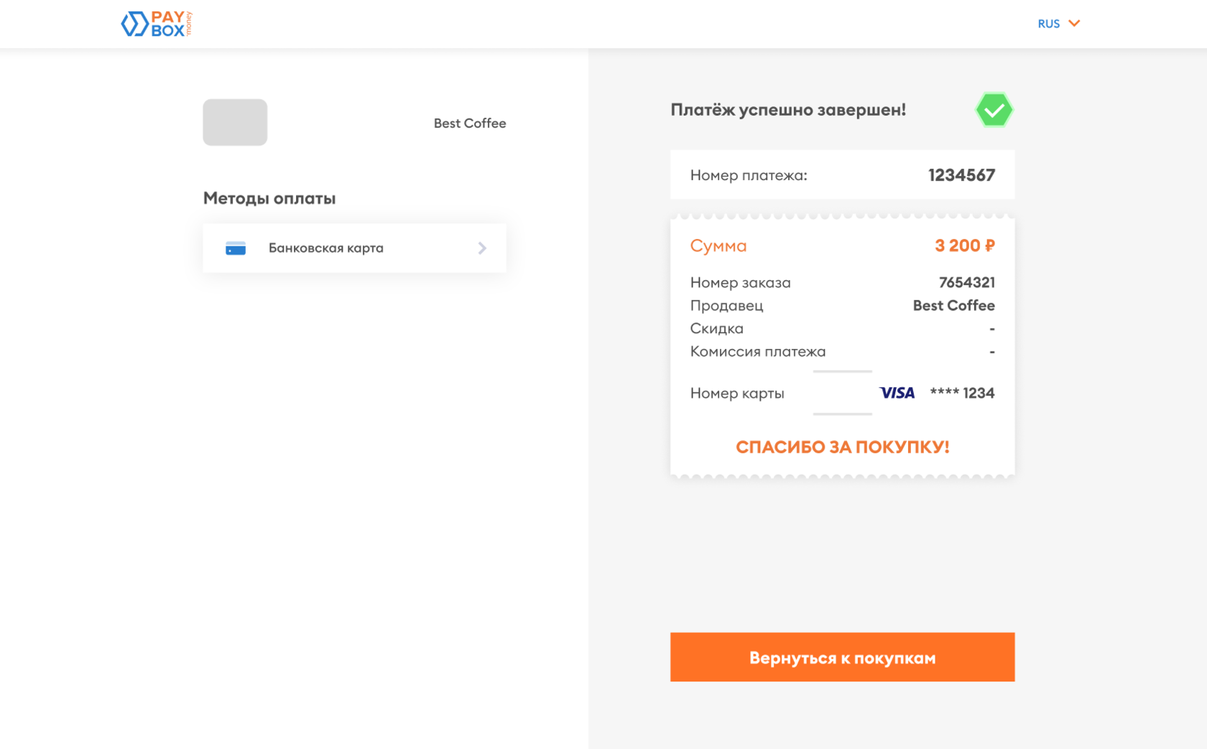This screenshot has height=749, width=1207.
Task: Select the Банковская карта payment method
Action: (354, 248)
